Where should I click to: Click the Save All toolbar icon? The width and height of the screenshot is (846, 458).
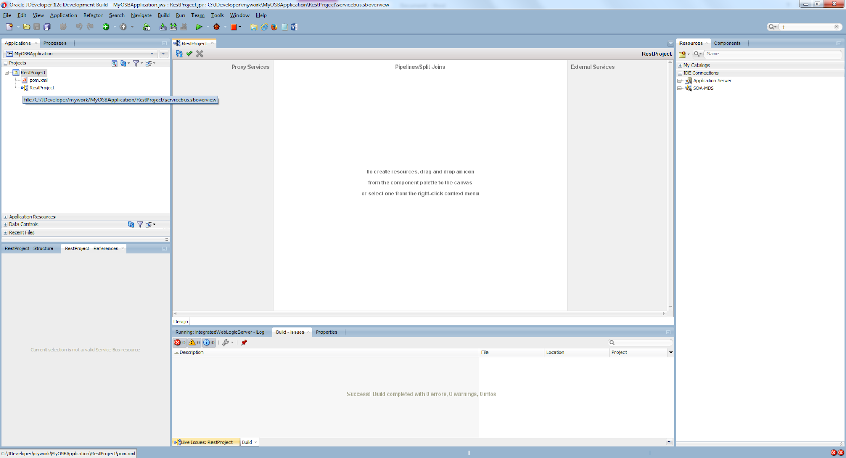point(47,26)
